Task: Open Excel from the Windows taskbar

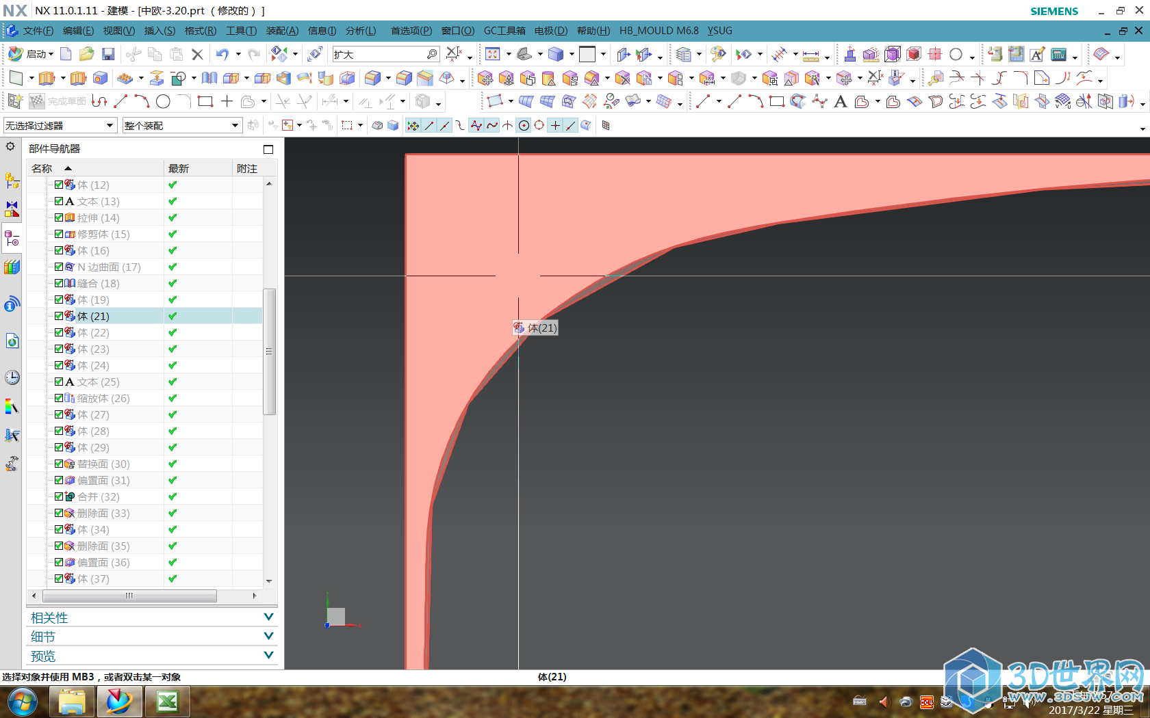Action: click(x=168, y=702)
